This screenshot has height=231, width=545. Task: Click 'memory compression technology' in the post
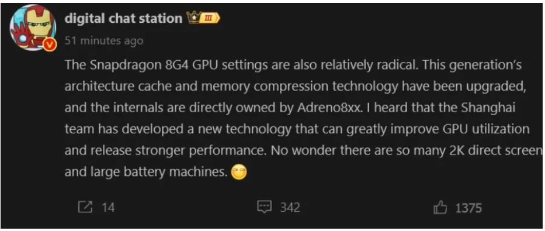[x=299, y=87]
